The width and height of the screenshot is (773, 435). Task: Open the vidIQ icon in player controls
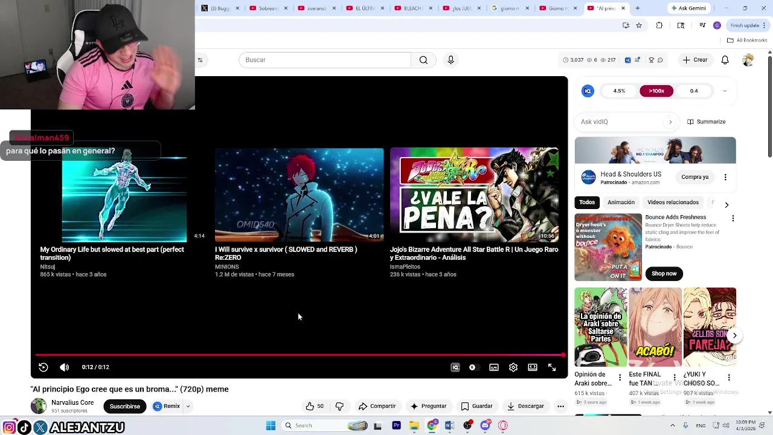point(455,367)
